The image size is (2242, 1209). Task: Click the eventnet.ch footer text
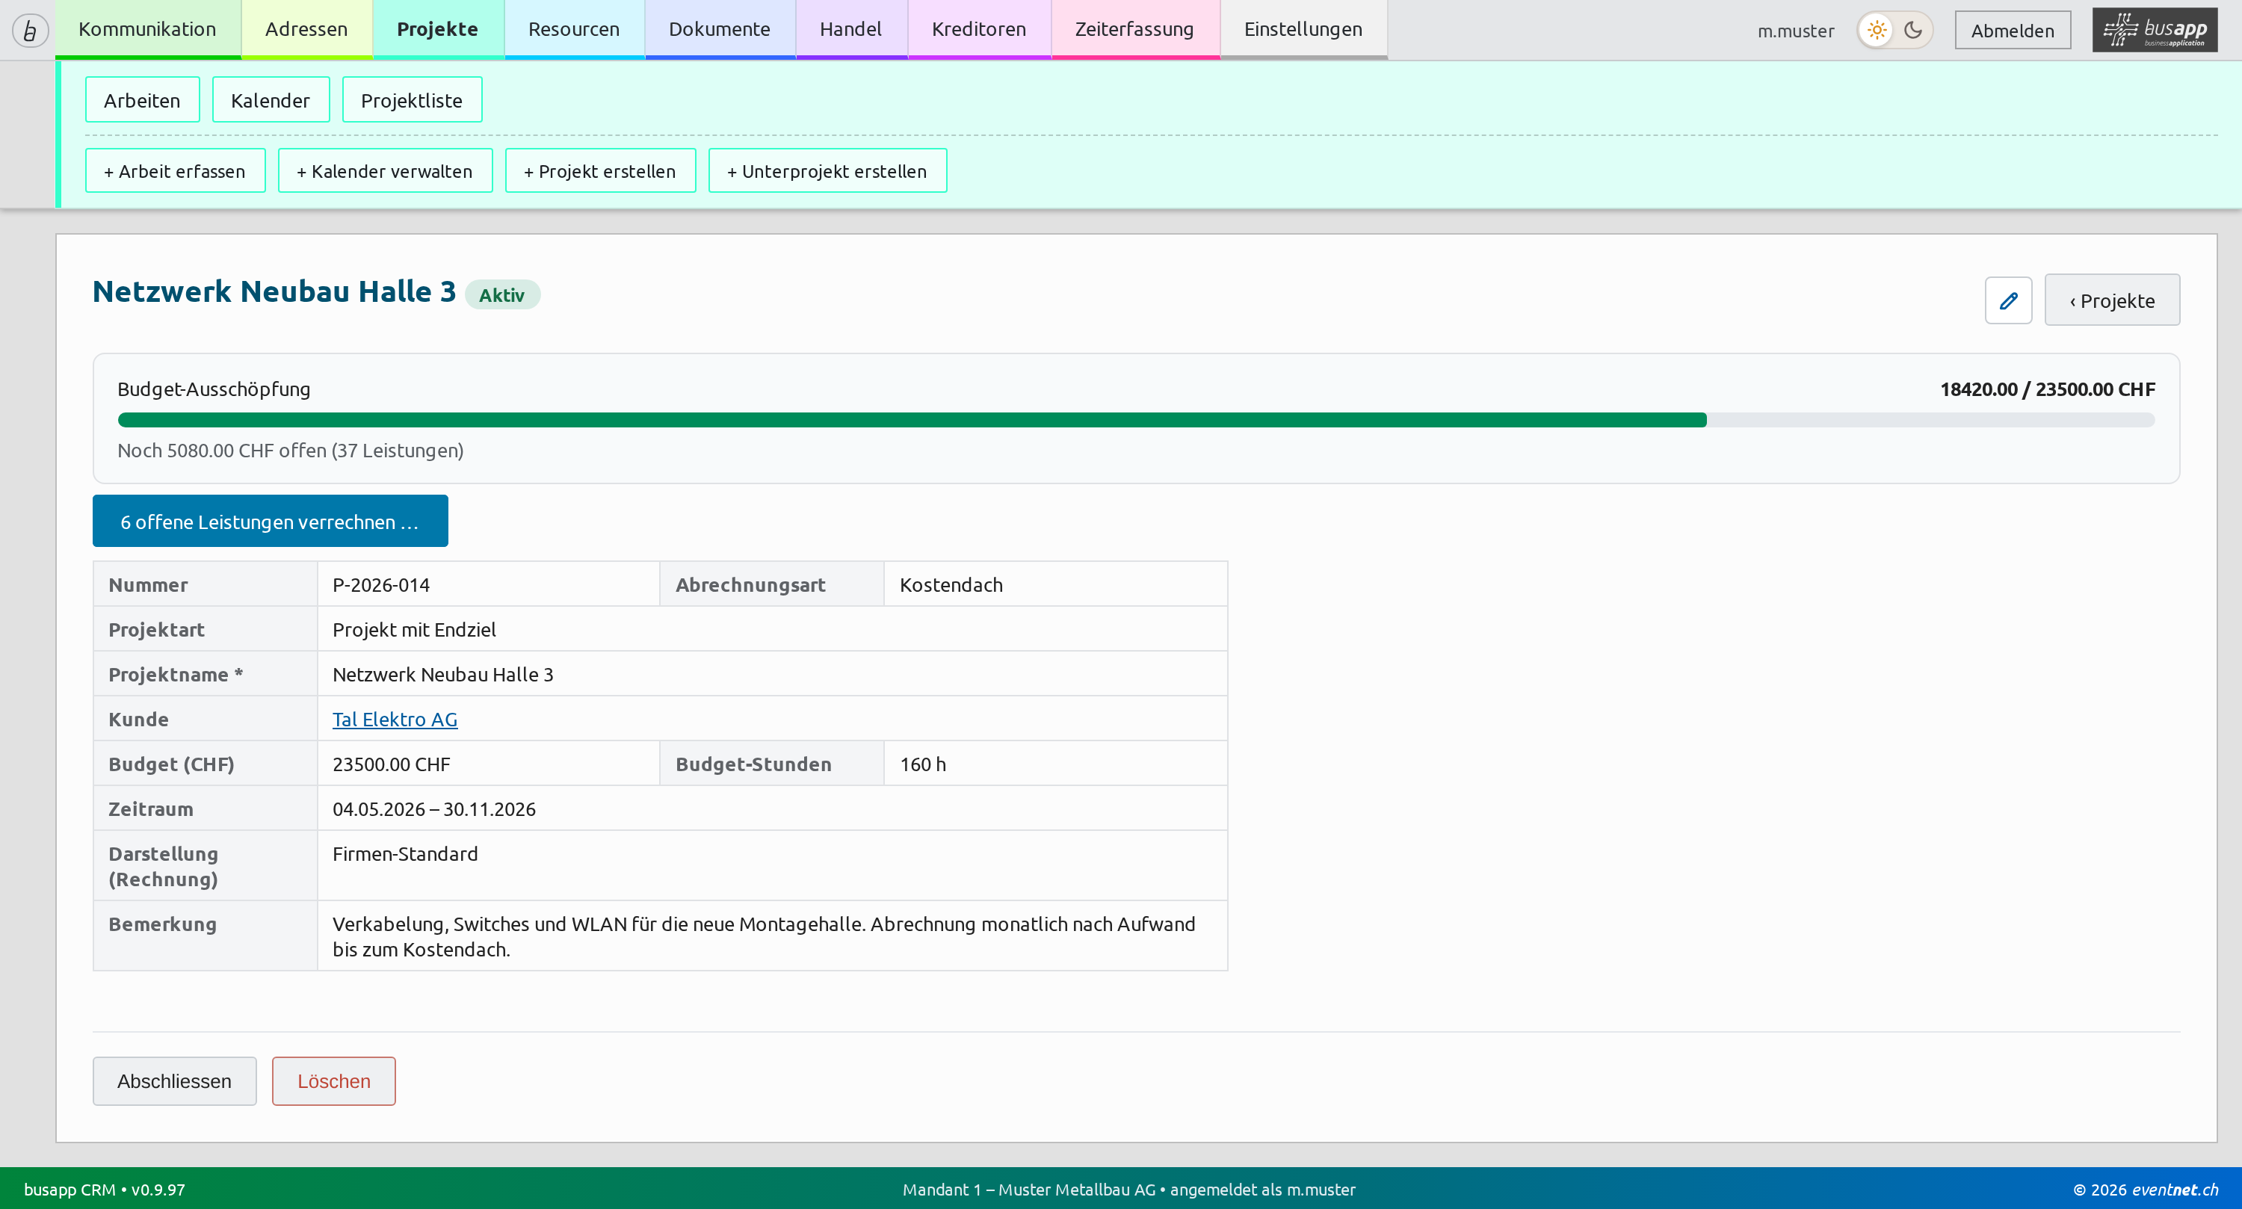coord(2175,1189)
